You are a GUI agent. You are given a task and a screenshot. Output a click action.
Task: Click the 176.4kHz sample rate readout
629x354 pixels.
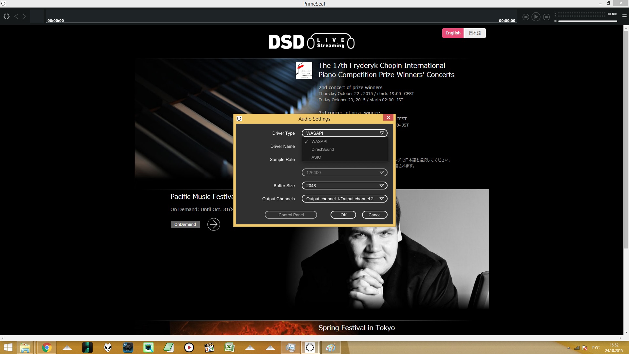(612, 14)
